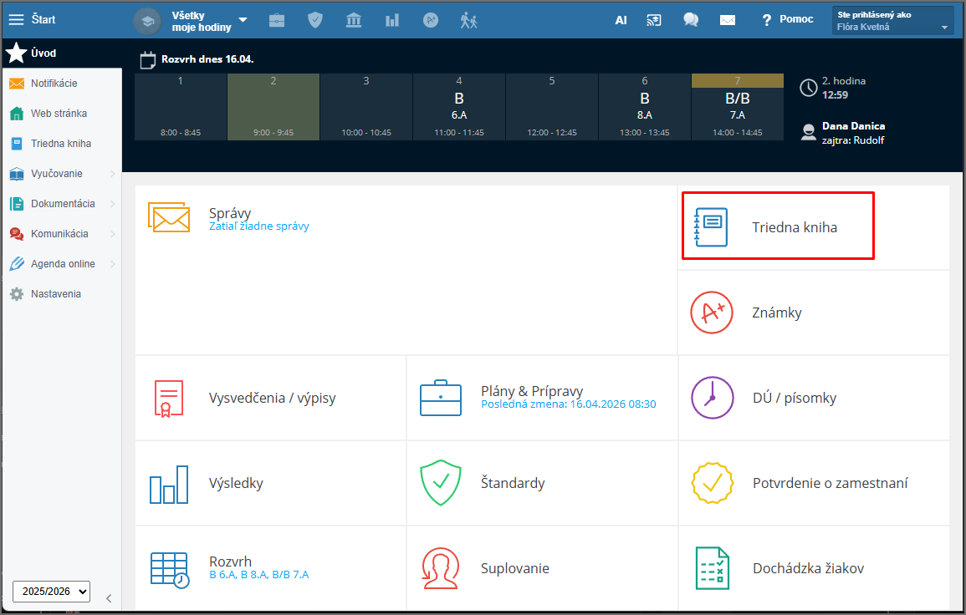This screenshot has height=615, width=966.
Task: Open the 2025/2026 school year selector
Action: pos(51,592)
